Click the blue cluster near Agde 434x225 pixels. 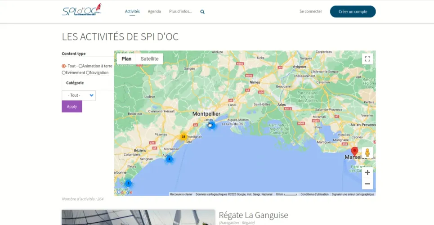(x=169, y=159)
